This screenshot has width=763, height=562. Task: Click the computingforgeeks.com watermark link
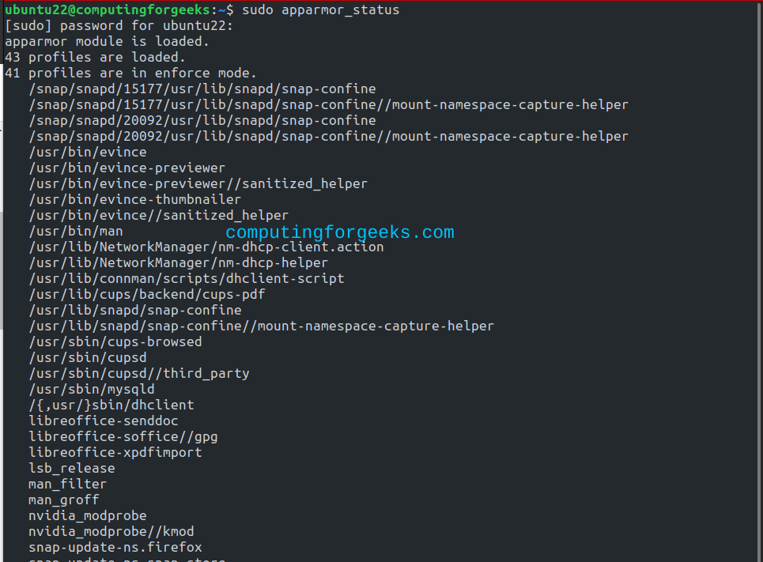(x=340, y=232)
